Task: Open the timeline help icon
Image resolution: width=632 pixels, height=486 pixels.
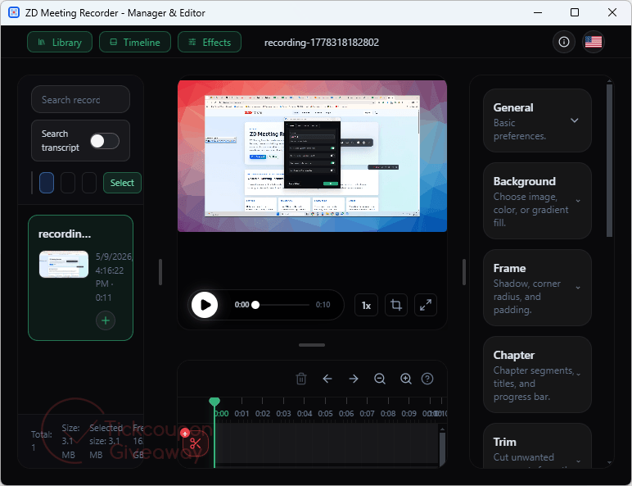Action: [427, 379]
